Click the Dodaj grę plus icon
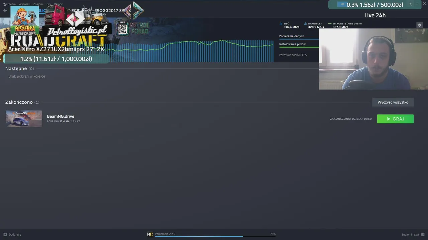The image size is (428, 240). [5, 234]
